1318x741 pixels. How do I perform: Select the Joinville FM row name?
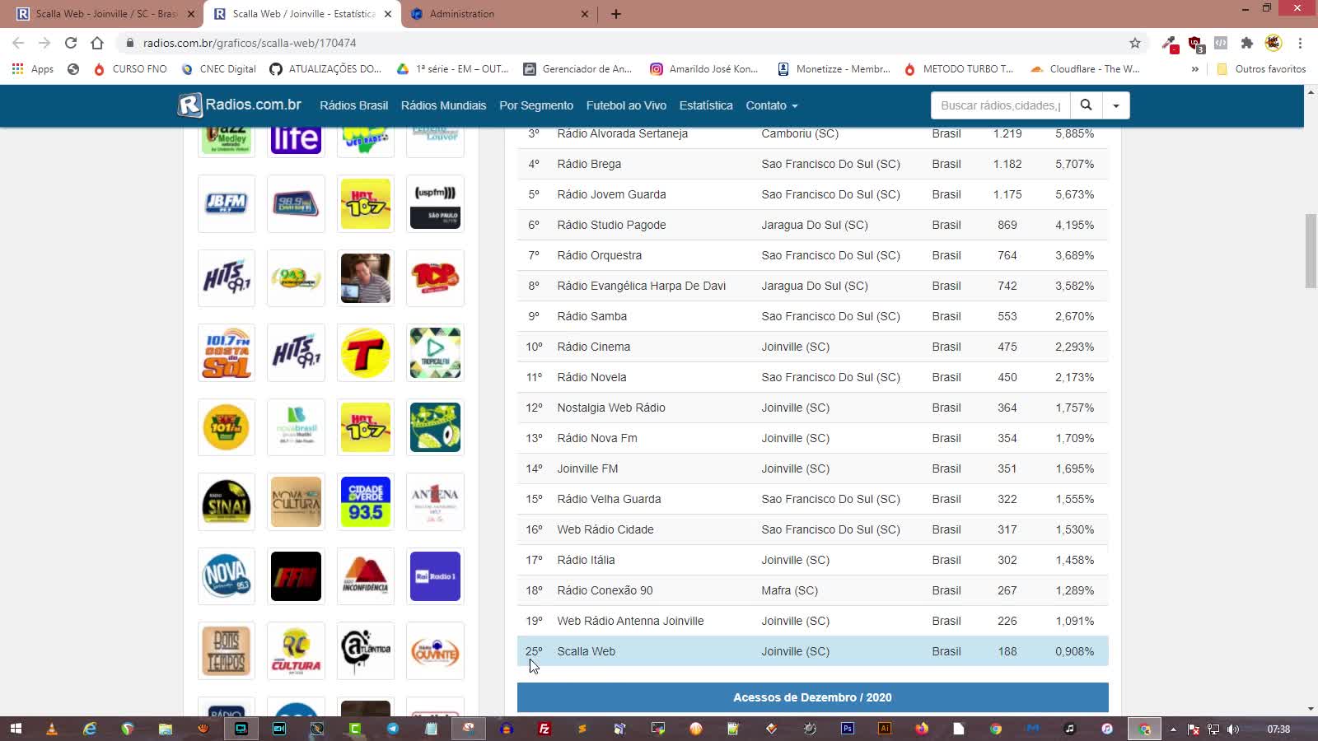click(x=587, y=468)
